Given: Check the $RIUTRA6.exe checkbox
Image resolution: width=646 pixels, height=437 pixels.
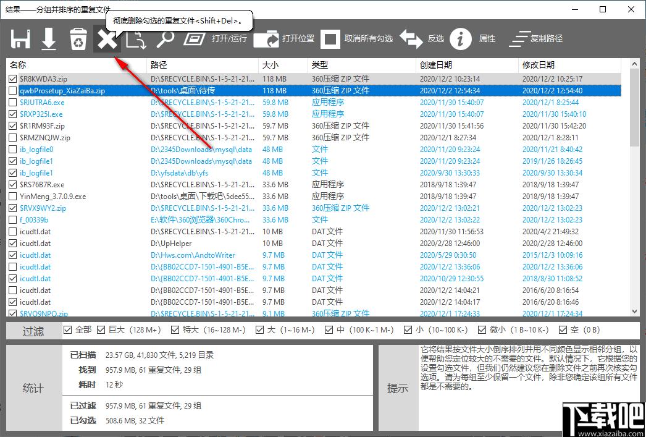Looking at the screenshot, I should (x=13, y=102).
